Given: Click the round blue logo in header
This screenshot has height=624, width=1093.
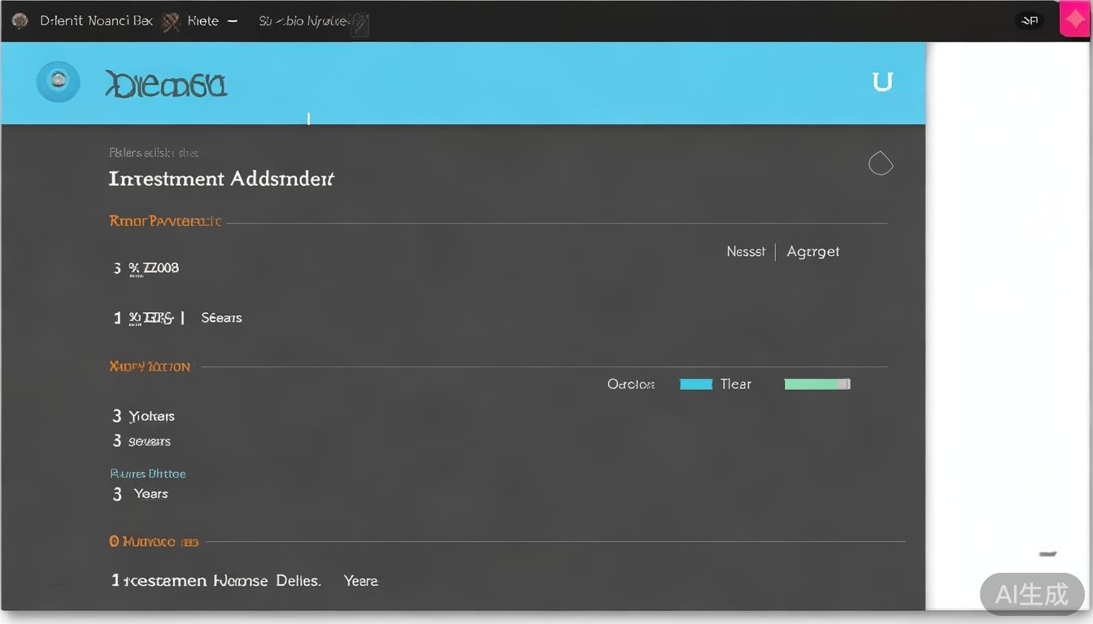Looking at the screenshot, I should tap(58, 81).
